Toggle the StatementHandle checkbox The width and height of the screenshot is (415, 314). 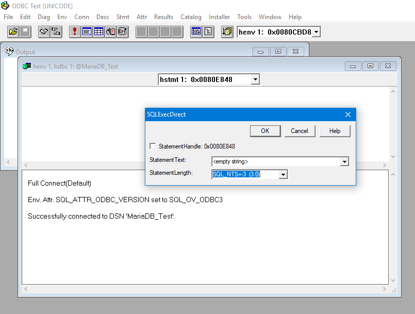click(x=153, y=146)
